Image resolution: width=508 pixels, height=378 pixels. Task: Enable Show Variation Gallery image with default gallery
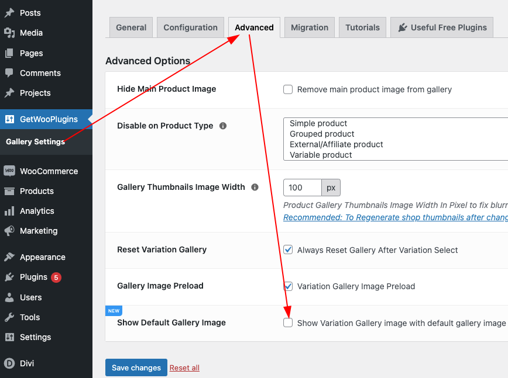click(x=288, y=322)
